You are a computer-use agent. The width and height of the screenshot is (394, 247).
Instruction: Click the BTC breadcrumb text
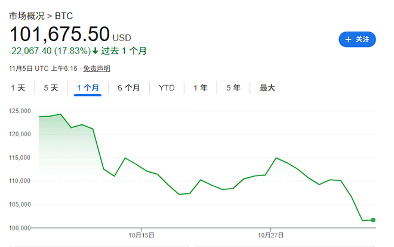point(63,15)
